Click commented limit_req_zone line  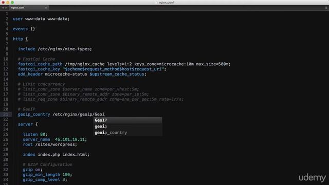click(x=101, y=99)
